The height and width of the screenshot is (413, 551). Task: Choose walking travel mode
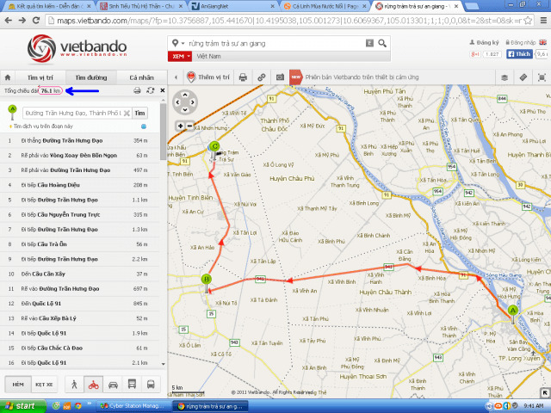pyautogui.click(x=74, y=385)
